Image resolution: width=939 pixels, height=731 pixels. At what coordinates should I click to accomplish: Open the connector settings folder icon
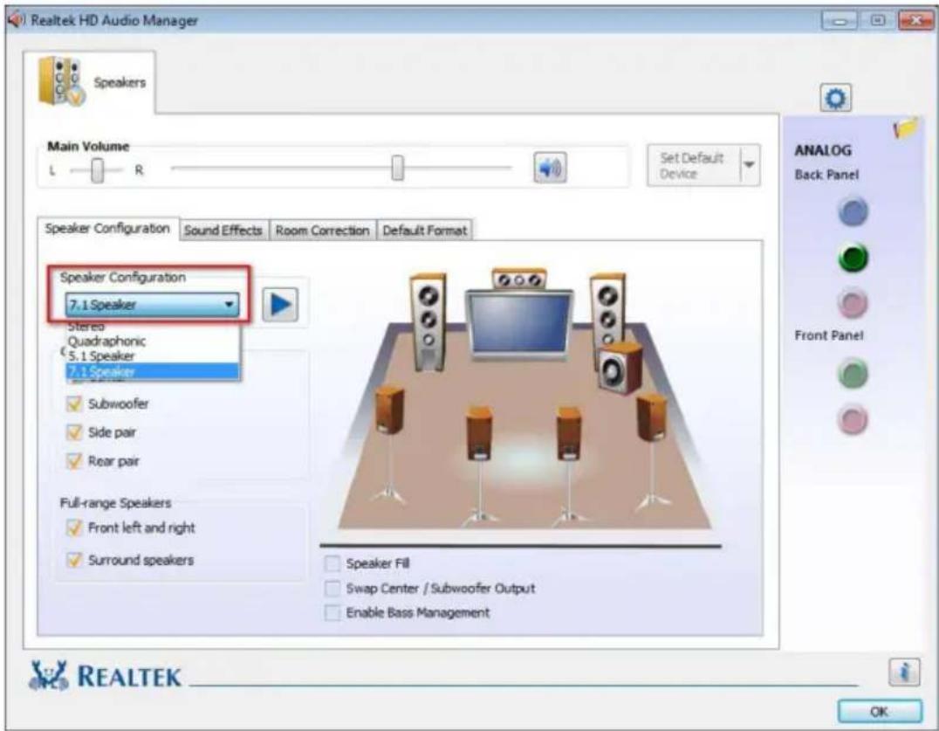pyautogui.click(x=906, y=128)
